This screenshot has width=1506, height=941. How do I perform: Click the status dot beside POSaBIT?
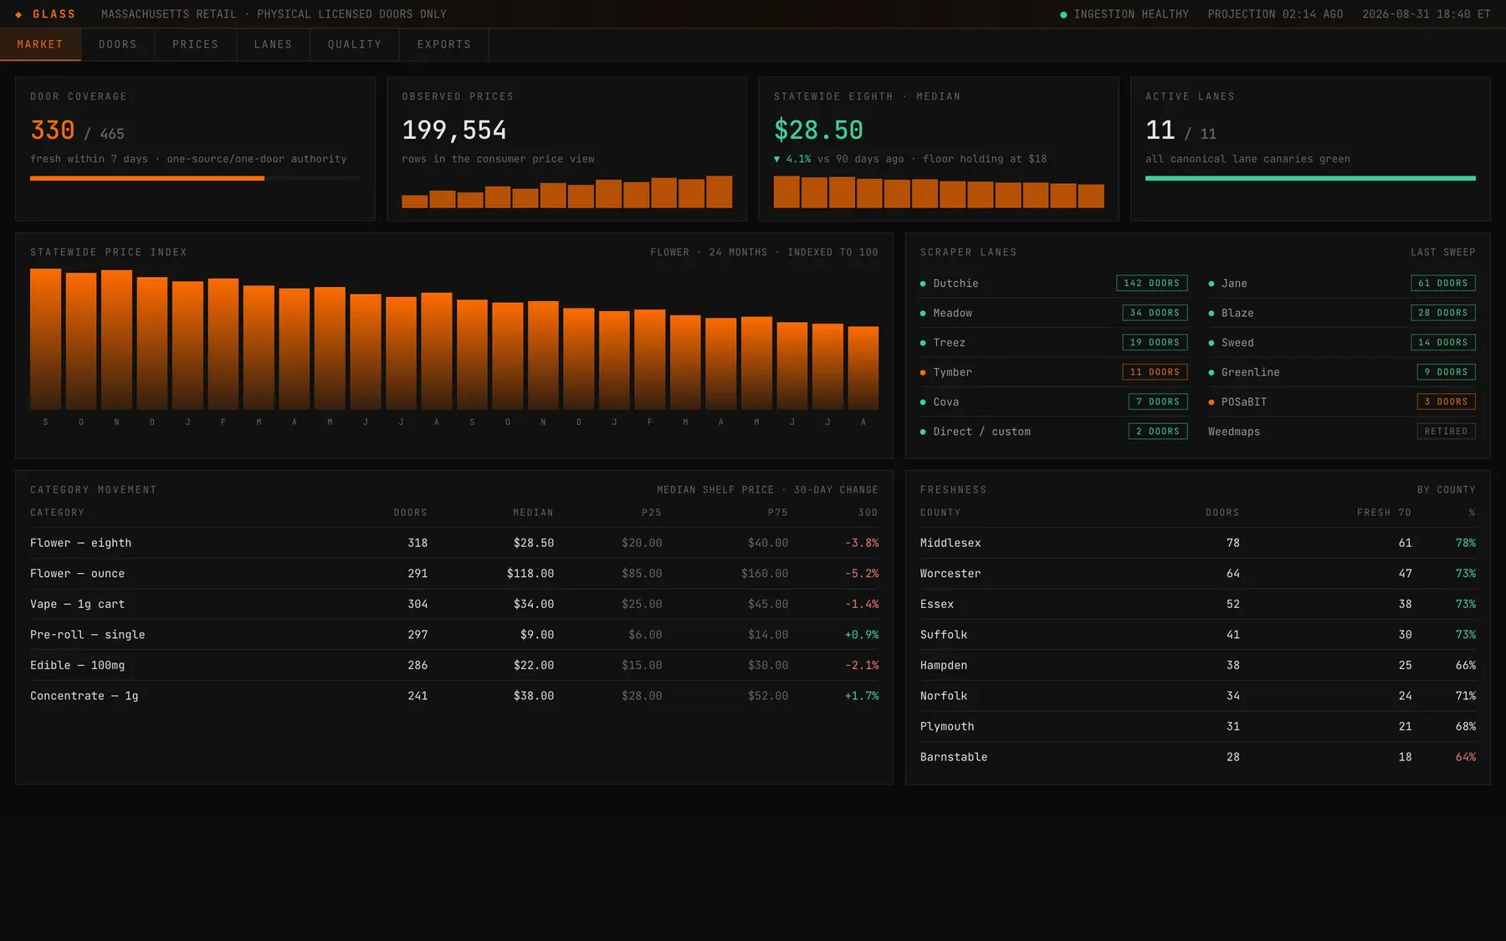pos(1211,402)
